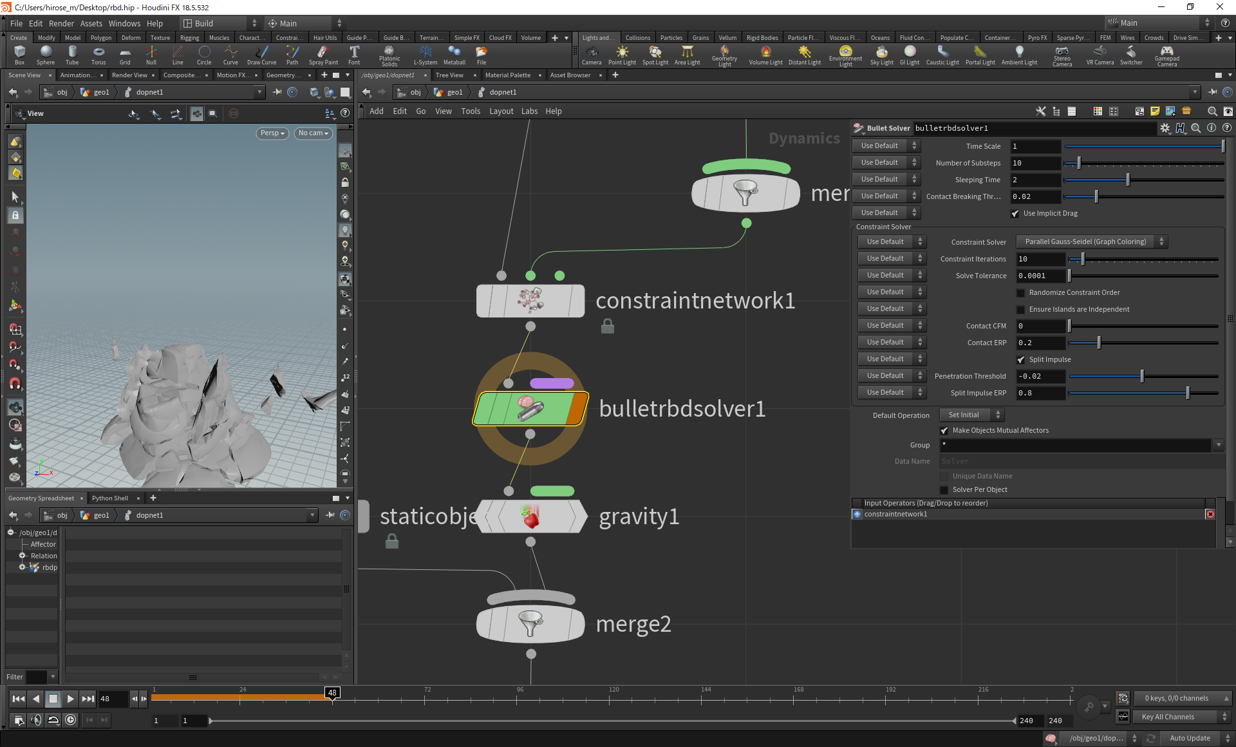Expand the rbdp tree item

(23, 567)
